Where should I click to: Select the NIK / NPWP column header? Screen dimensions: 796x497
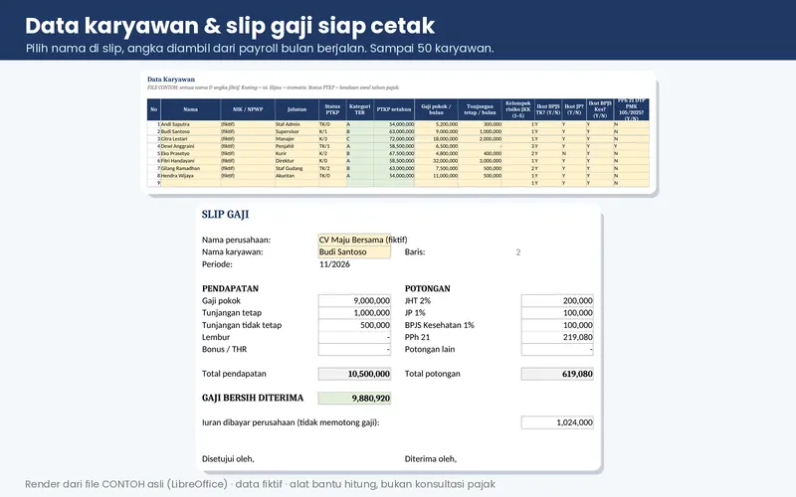[248, 109]
